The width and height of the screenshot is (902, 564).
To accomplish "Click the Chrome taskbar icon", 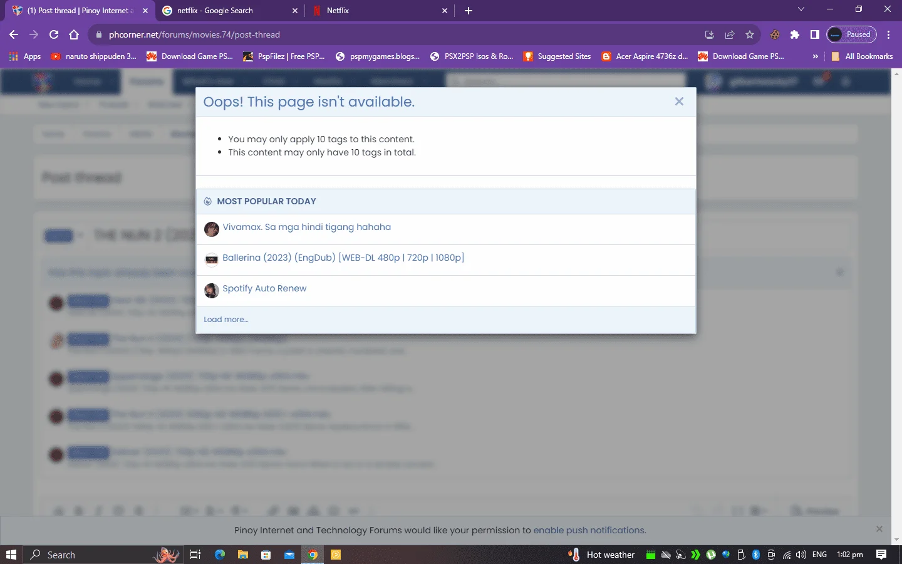I will (313, 555).
